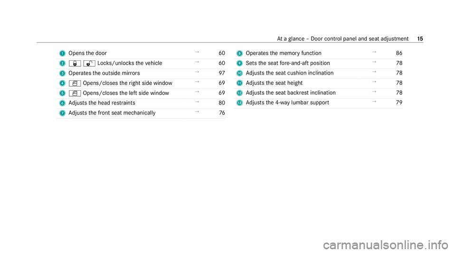
Task: Follow the arrow for Operates the outside mirrors
Action: point(197,72)
